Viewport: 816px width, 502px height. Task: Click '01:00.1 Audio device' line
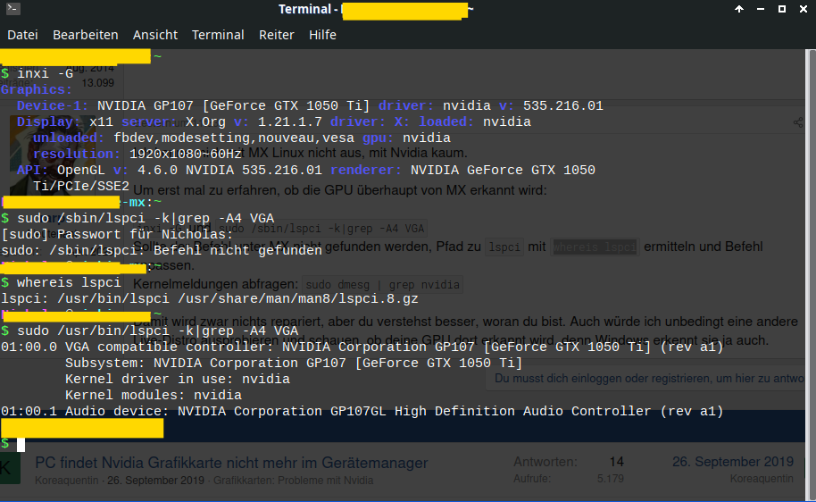tap(362, 412)
